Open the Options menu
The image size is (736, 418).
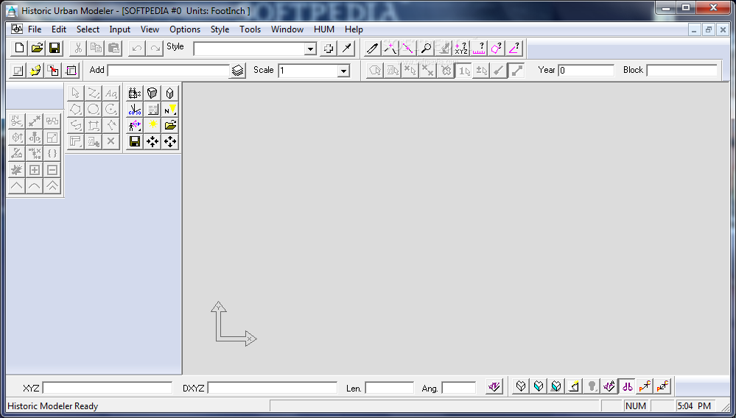pyautogui.click(x=185, y=29)
